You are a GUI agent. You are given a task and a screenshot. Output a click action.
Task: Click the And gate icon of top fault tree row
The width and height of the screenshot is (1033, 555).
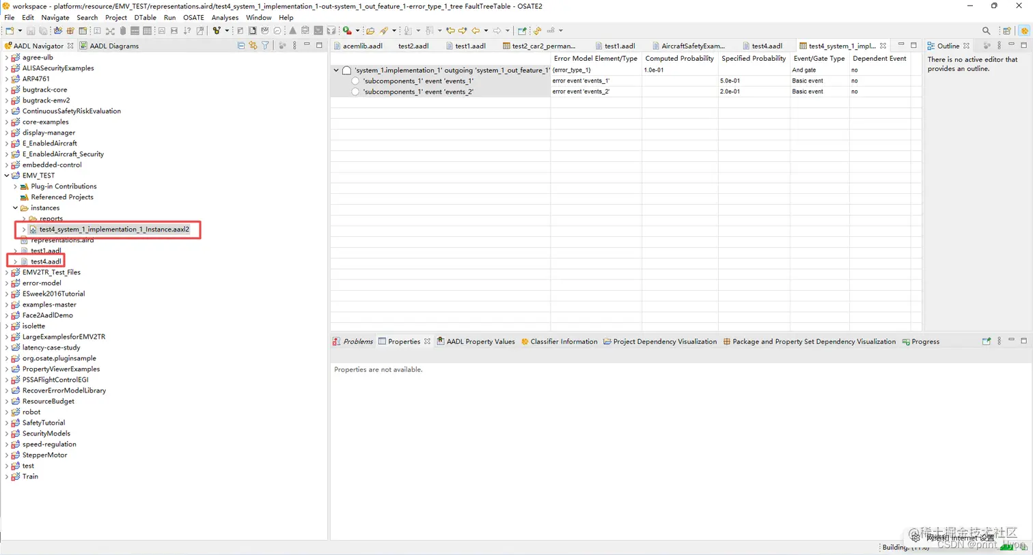click(x=347, y=70)
